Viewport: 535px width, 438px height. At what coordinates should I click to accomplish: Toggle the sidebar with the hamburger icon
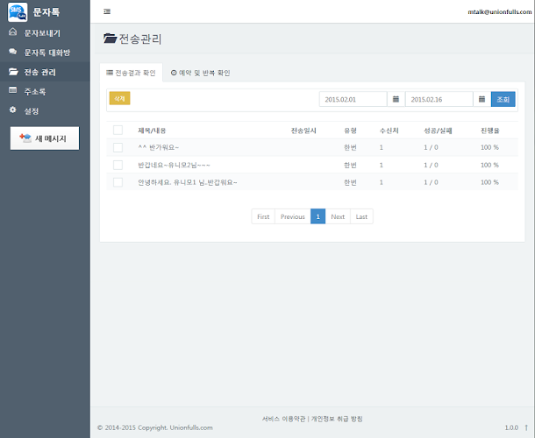pos(107,11)
